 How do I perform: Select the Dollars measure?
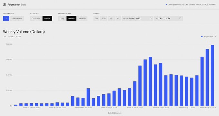click(x=47, y=18)
